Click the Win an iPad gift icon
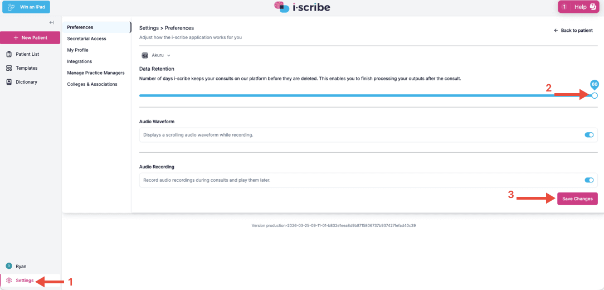Screen dimensions: 604x290 (x=11, y=7)
